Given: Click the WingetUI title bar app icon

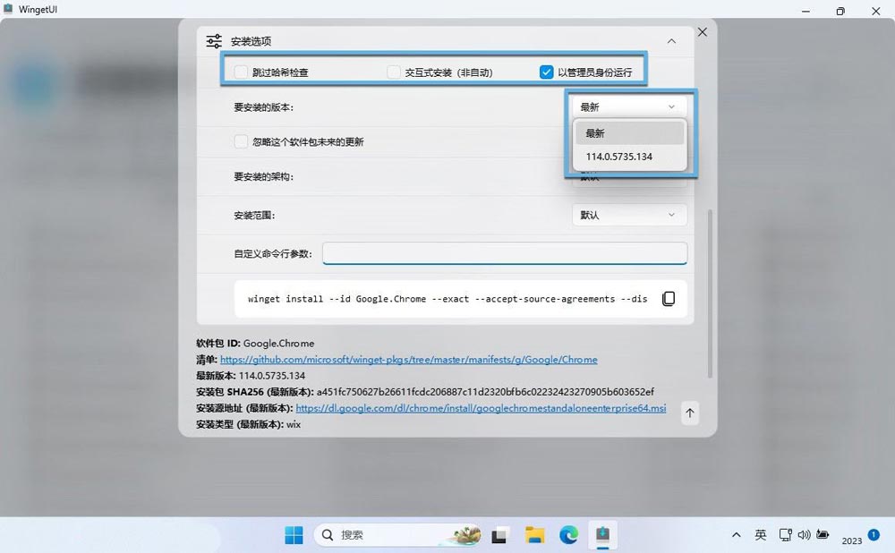Looking at the screenshot, I should (9, 9).
